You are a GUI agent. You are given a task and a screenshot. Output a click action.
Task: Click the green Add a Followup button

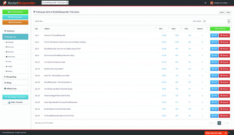coord(220,29)
